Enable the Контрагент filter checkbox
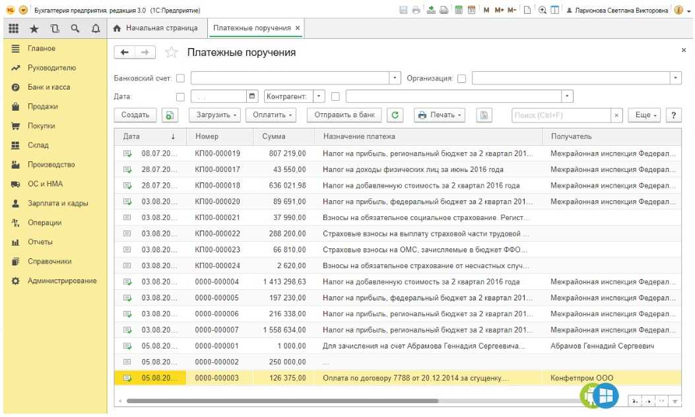The height and width of the screenshot is (417, 695). 335,96
